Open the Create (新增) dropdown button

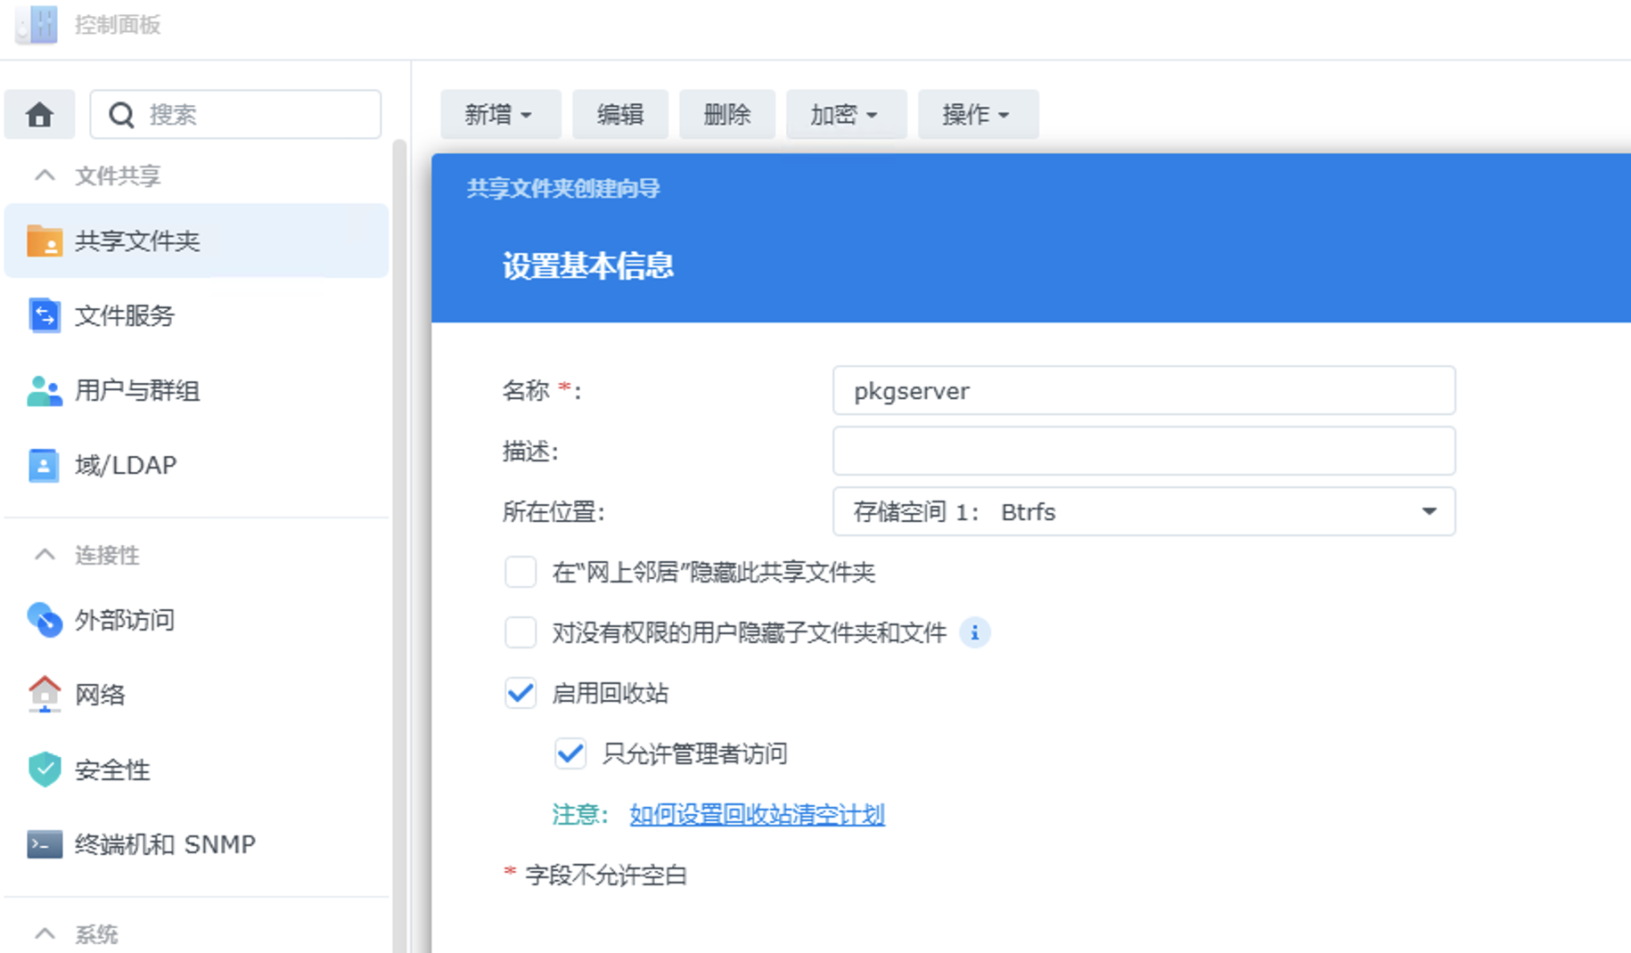tap(499, 115)
